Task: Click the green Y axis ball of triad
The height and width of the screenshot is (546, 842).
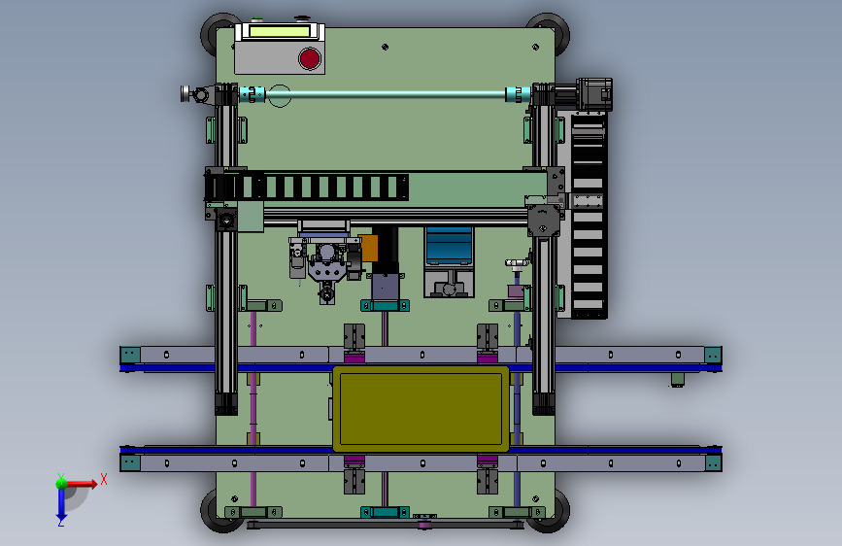Action: (x=61, y=483)
